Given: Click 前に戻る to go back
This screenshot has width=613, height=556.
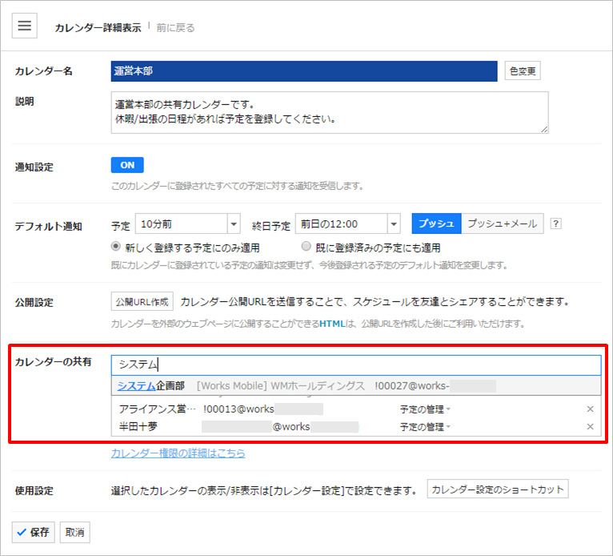Looking at the screenshot, I should pos(175,27).
